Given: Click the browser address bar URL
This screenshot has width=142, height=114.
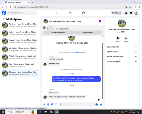Looking at the screenshot, I should pos(33,7).
